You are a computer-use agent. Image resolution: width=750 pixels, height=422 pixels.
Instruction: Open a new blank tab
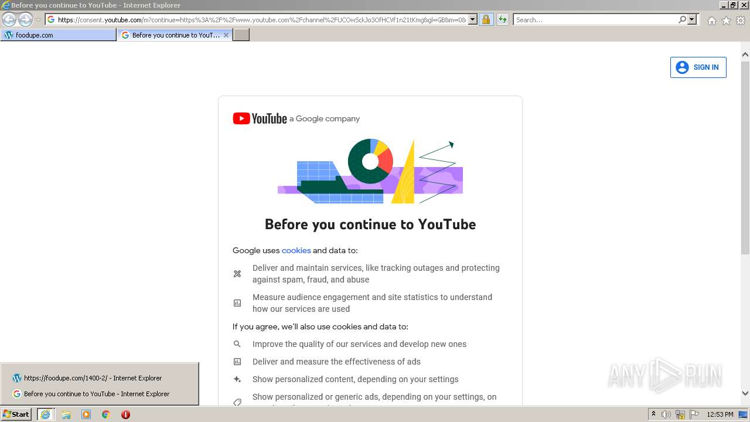(241, 35)
